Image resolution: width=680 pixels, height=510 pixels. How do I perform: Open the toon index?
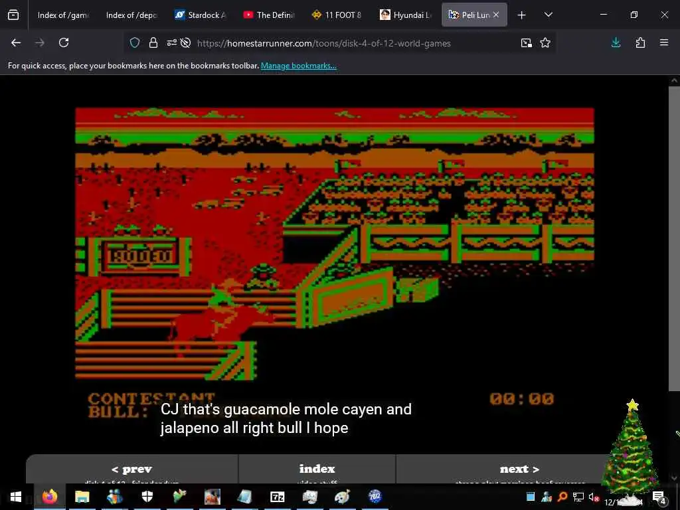click(317, 469)
